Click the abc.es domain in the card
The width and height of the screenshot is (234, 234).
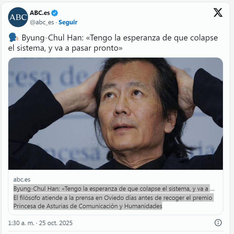22,179
